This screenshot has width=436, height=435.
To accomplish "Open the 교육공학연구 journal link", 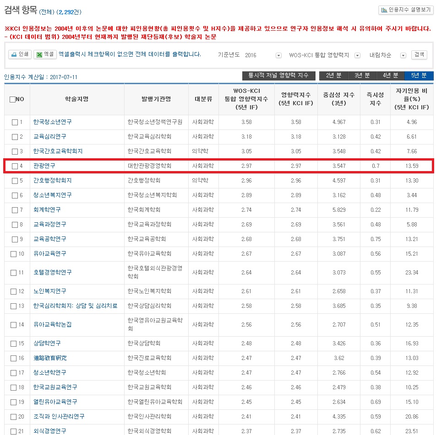I will [50, 239].
